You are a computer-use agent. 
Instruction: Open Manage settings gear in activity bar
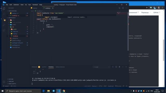point(4,82)
